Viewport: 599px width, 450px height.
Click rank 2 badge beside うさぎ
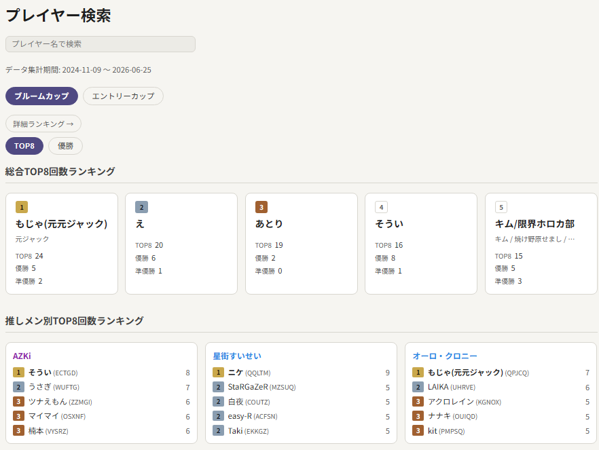(x=18, y=387)
